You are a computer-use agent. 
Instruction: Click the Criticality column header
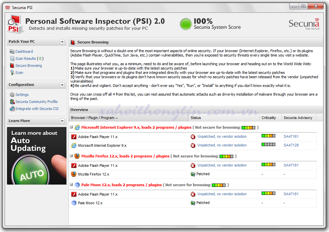tap(271, 118)
